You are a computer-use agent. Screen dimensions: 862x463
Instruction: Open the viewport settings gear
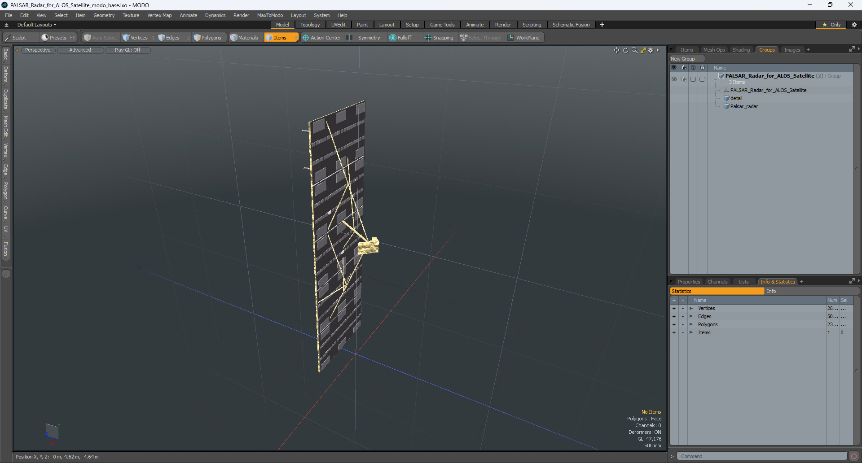pos(651,50)
